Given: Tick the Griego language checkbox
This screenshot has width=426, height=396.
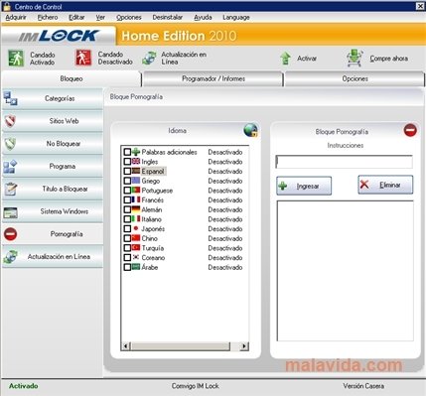Looking at the screenshot, I should click(x=127, y=181).
